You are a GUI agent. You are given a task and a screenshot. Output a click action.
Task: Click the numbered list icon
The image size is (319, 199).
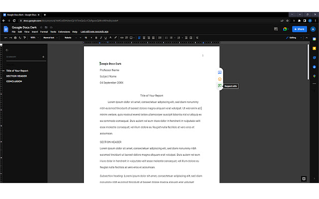pos(178,38)
